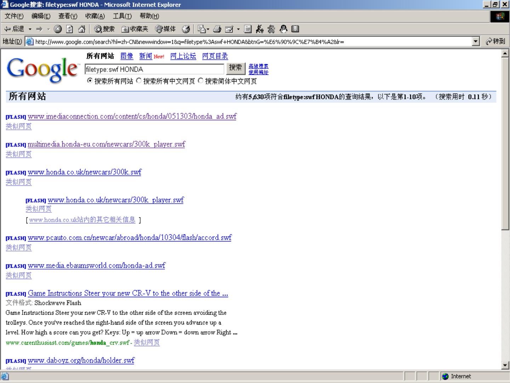Click the 转到 Go button
This screenshot has width=510, height=383.
pyautogui.click(x=496, y=41)
